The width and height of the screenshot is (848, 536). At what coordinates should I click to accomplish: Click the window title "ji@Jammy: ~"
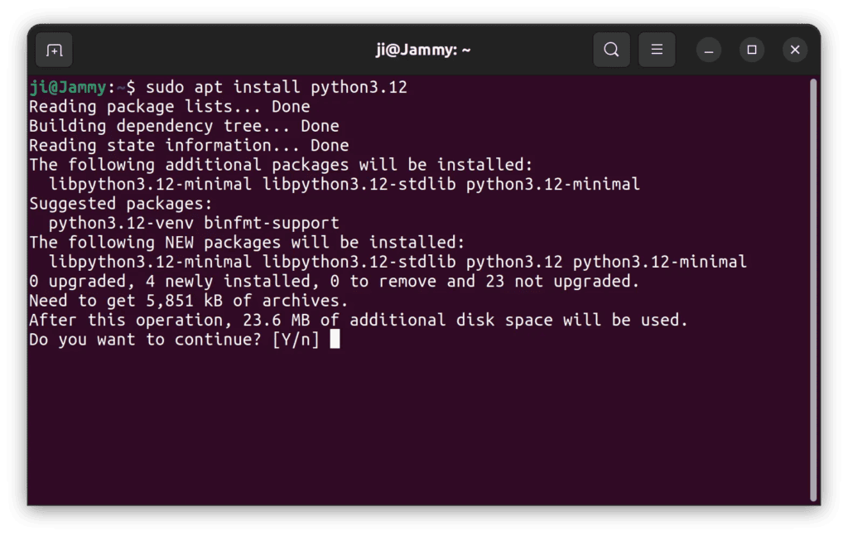(x=423, y=50)
